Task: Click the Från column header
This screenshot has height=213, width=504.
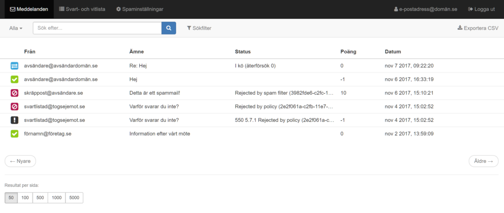Action: pyautogui.click(x=30, y=52)
